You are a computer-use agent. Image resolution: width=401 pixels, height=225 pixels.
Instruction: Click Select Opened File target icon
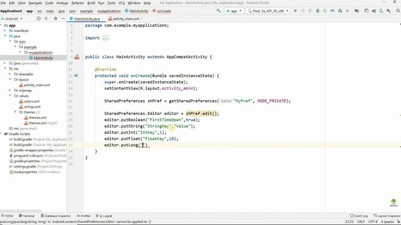click(x=39, y=19)
